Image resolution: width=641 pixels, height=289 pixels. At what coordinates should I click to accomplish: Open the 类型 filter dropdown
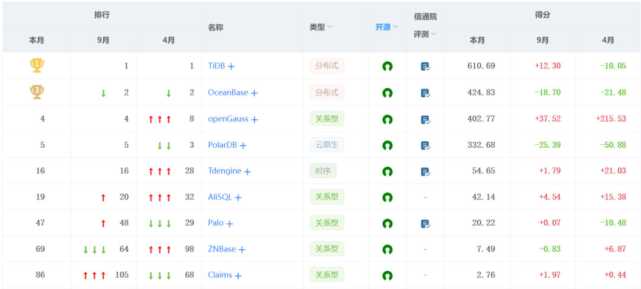(321, 27)
